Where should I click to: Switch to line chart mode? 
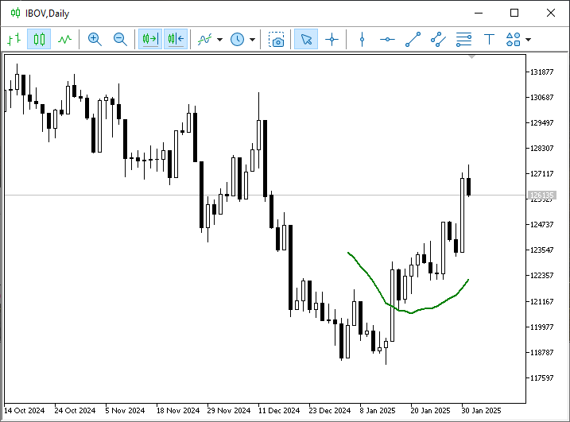pyautogui.click(x=64, y=39)
